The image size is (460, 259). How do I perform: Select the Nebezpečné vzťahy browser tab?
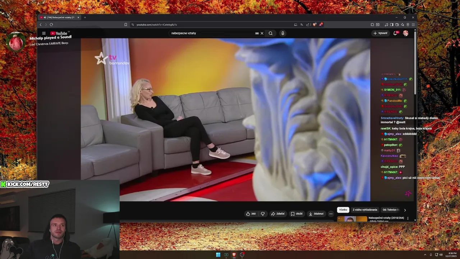(x=60, y=17)
